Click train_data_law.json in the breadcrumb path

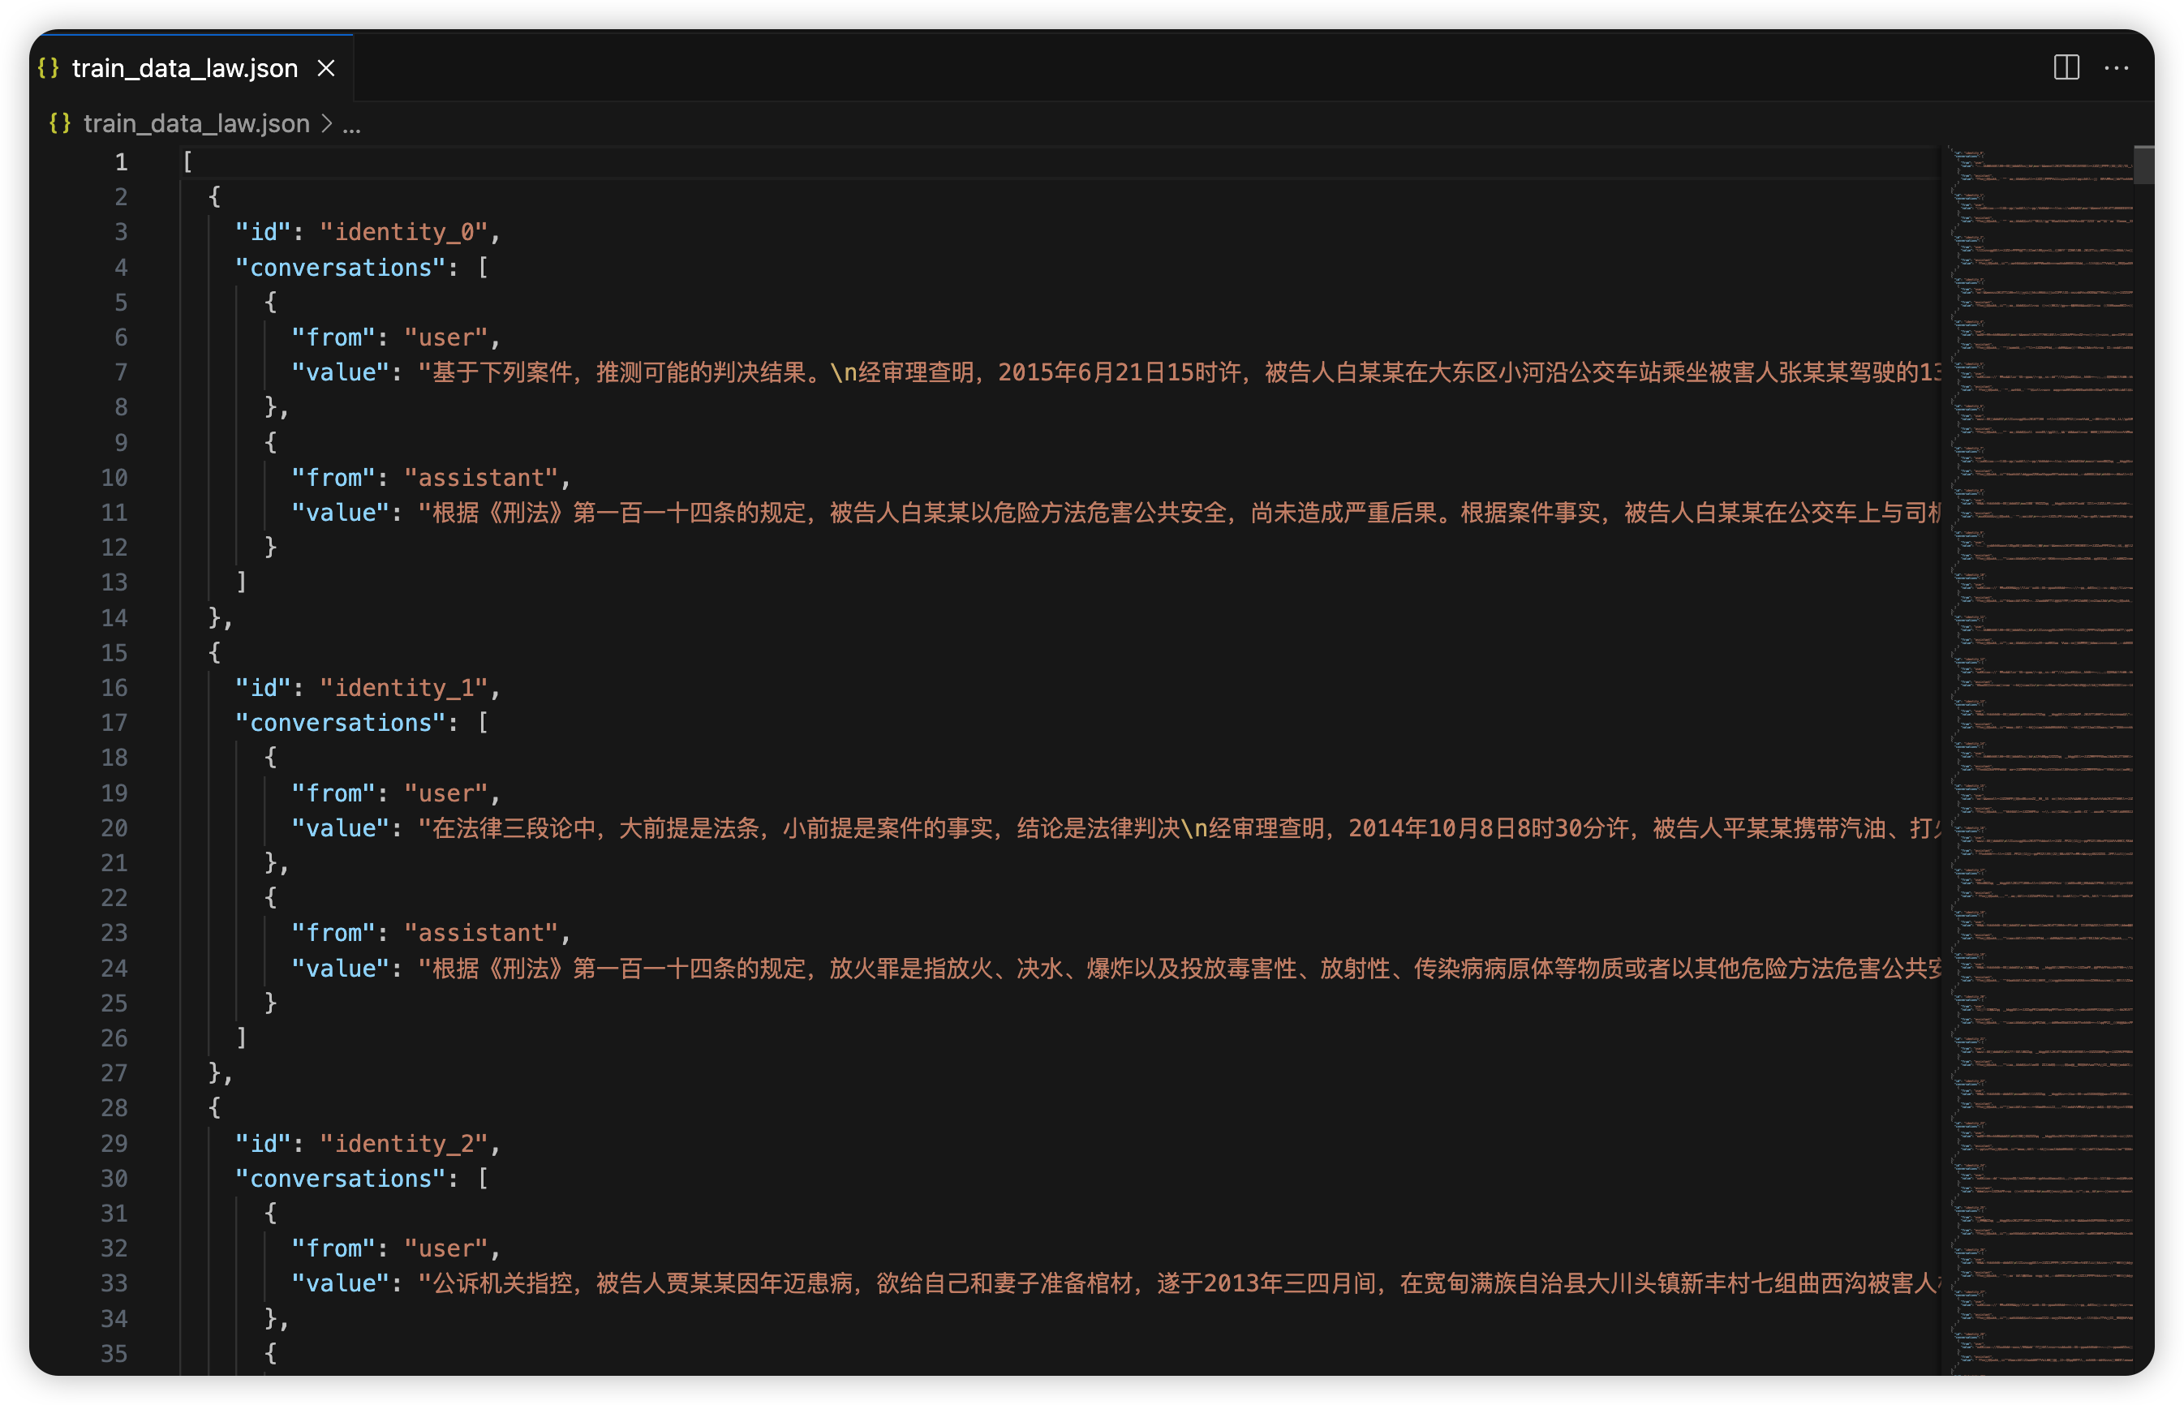[x=196, y=123]
